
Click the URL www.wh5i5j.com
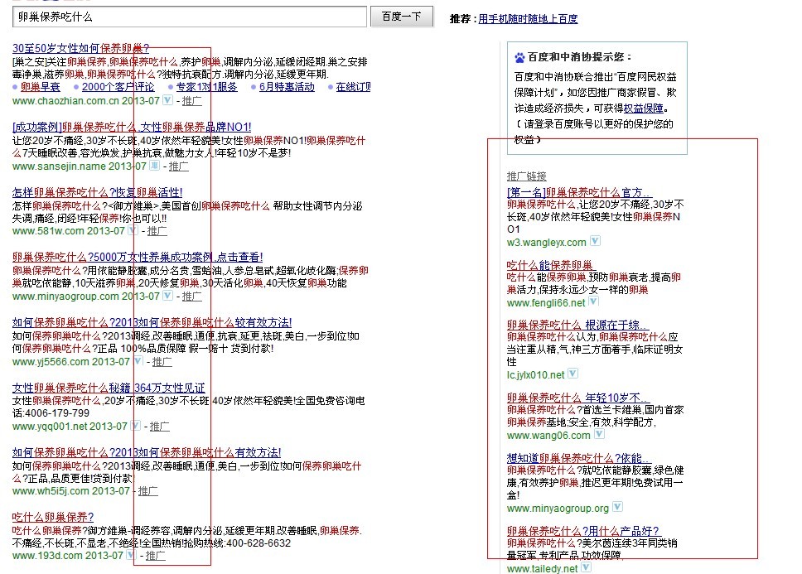[51, 491]
